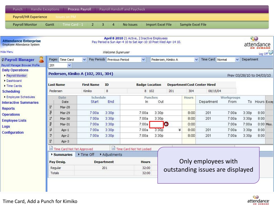
Task: Expand the Adjustments section
Action: point(111,154)
